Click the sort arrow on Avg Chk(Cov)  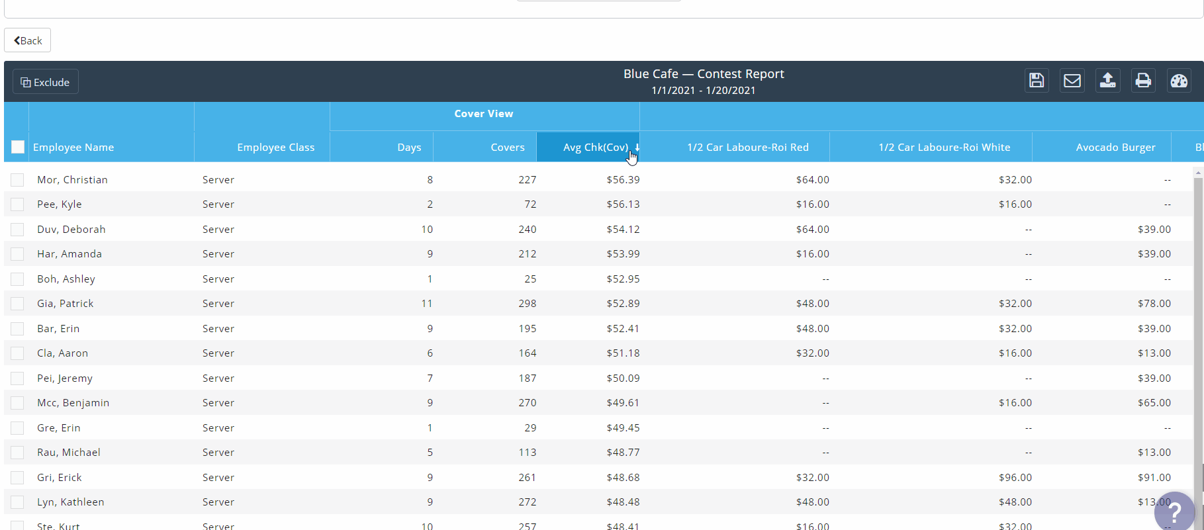637,147
